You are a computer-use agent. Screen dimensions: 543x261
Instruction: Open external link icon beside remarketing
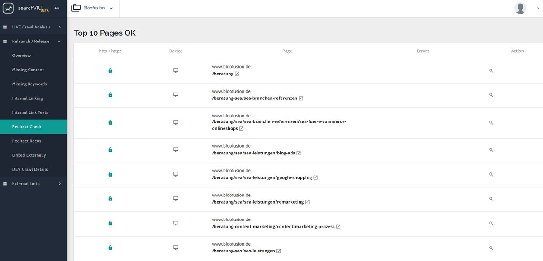307,202
